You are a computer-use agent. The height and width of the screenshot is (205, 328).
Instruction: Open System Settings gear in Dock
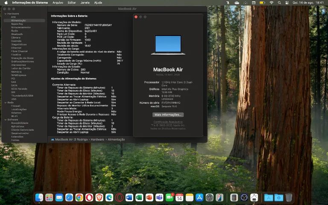pyautogui.click(x=210, y=197)
